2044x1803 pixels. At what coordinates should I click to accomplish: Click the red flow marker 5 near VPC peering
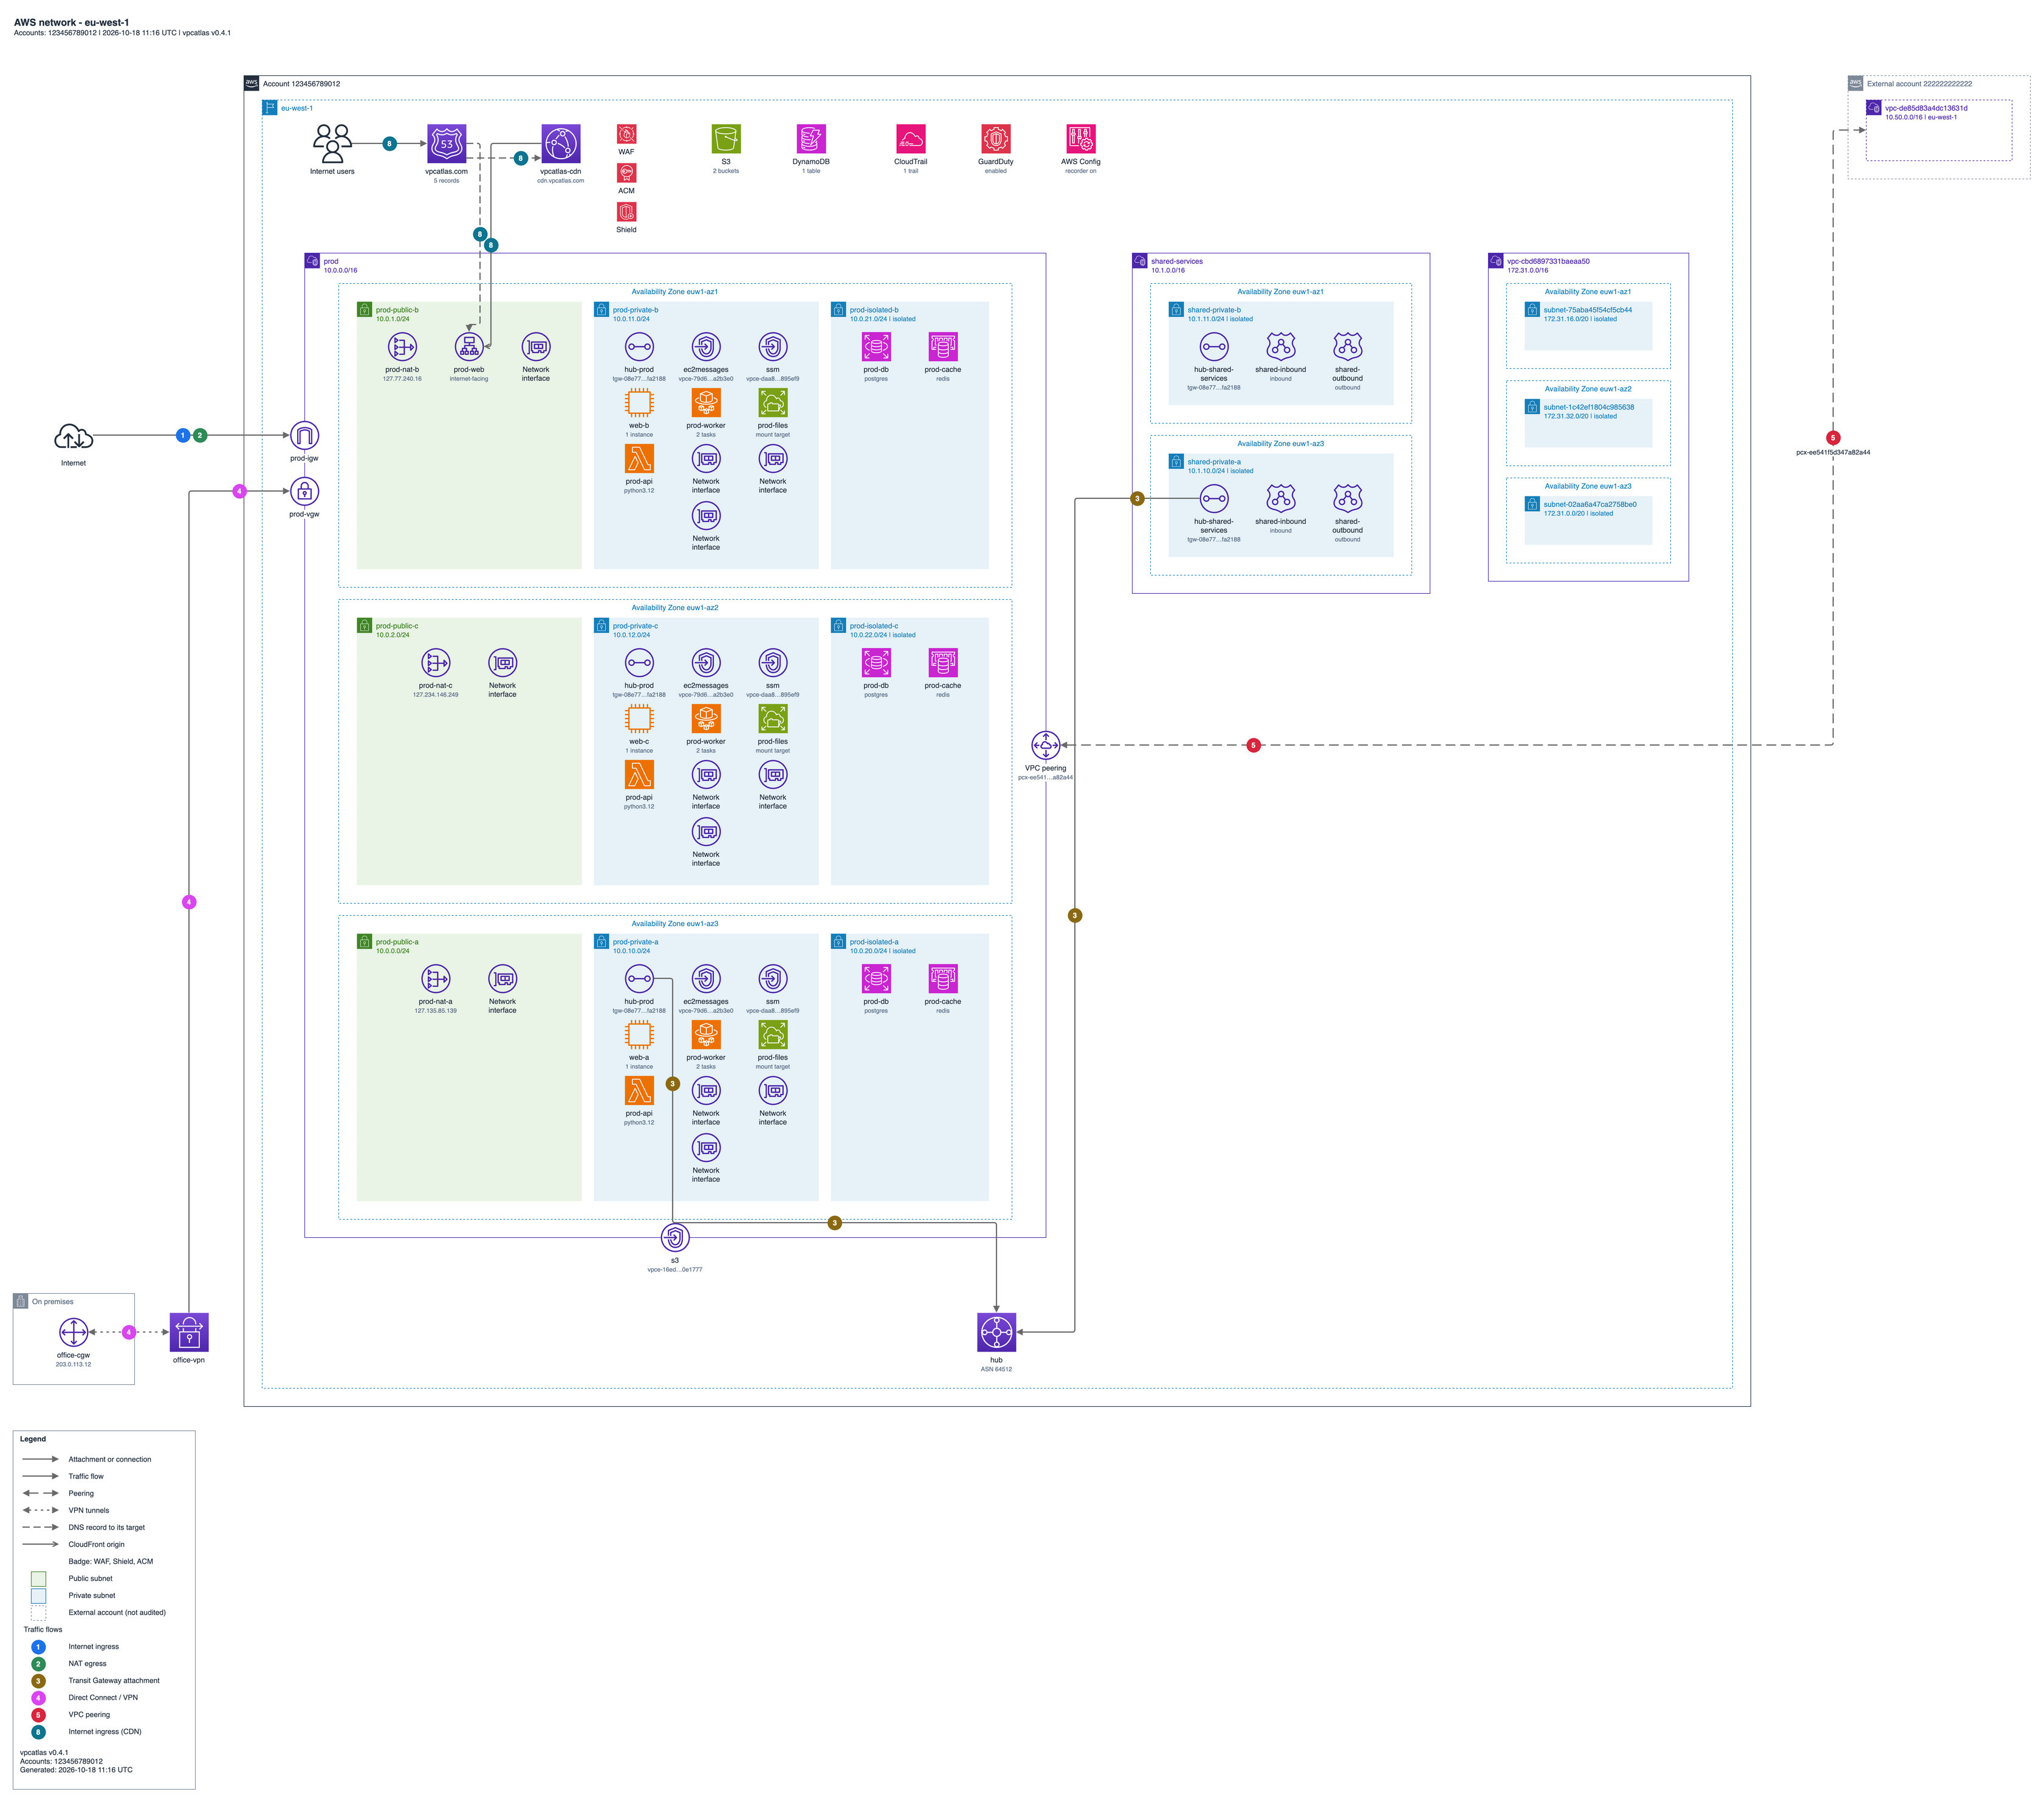click(x=1253, y=745)
